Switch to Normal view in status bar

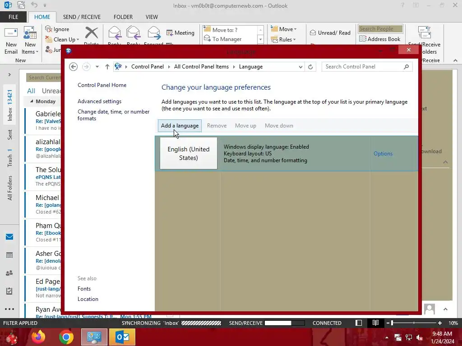pos(359,323)
